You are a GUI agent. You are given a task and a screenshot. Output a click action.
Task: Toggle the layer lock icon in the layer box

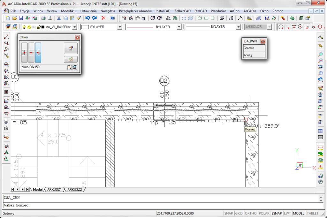coord(38,27)
